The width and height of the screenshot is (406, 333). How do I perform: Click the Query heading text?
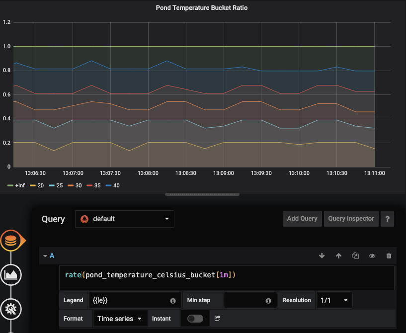pyautogui.click(x=53, y=219)
